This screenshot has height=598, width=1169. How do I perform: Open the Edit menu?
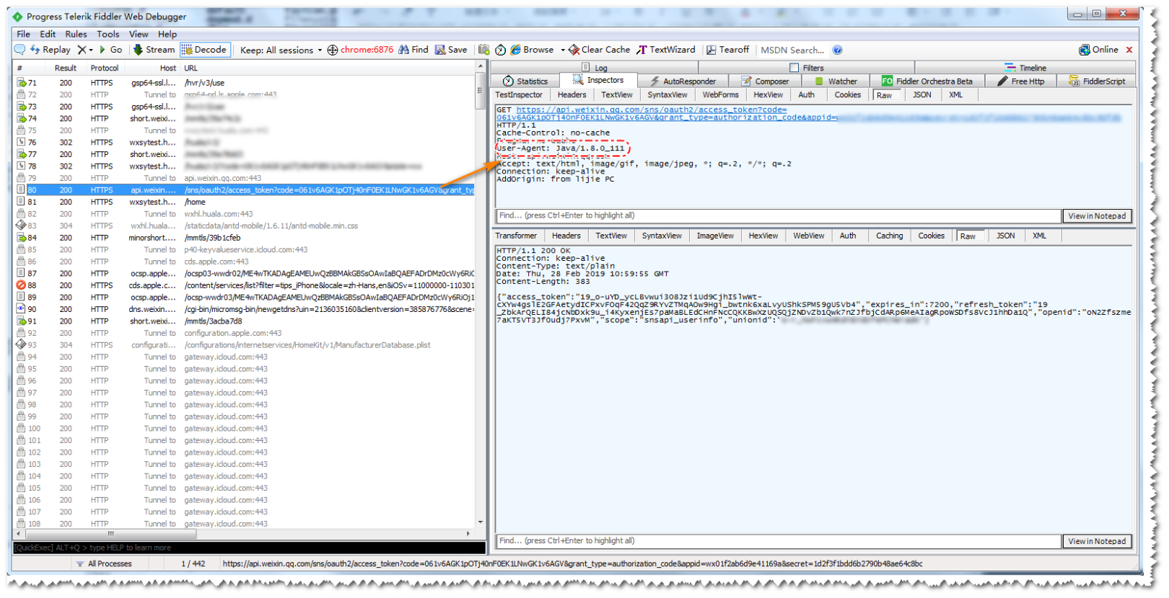(48, 34)
